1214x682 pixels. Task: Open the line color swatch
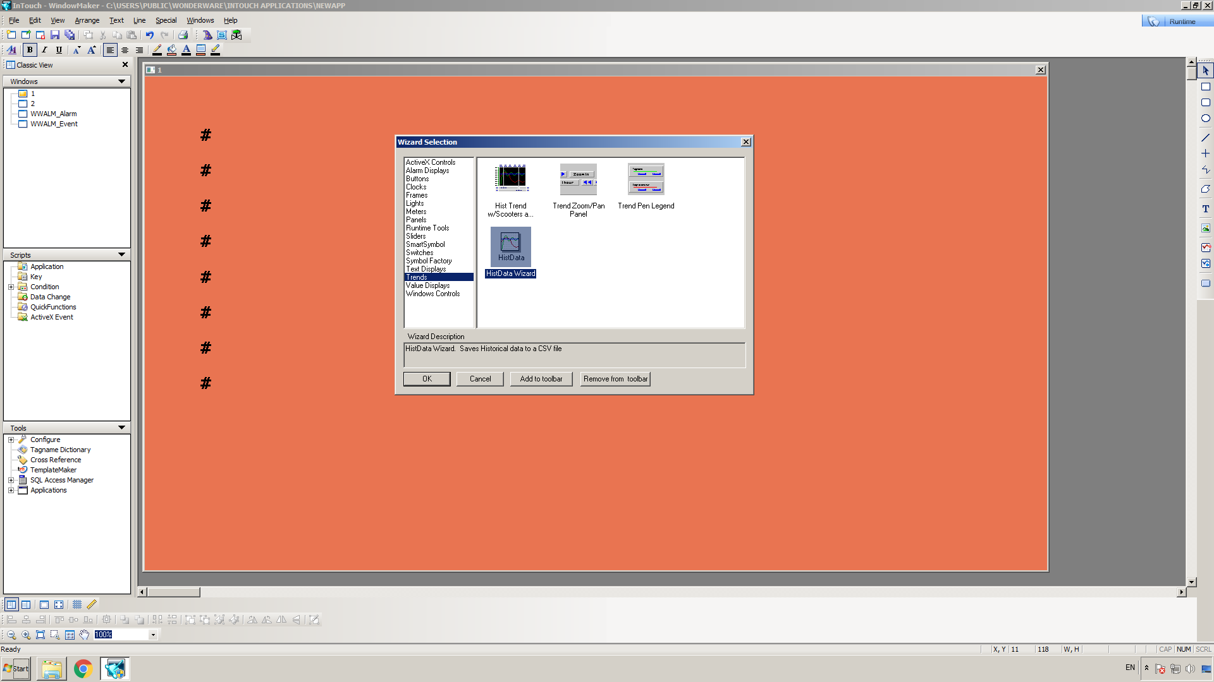coord(157,50)
